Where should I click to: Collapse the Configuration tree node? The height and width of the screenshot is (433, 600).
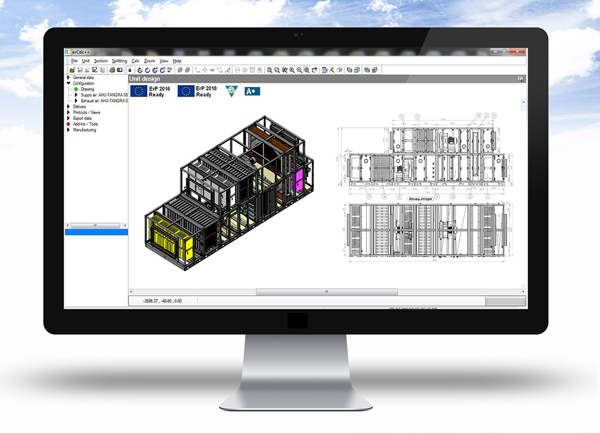68,84
